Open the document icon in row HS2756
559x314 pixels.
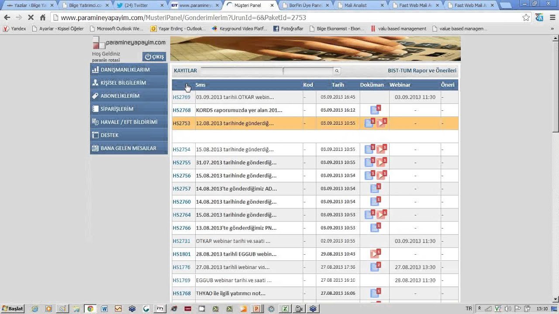[x=369, y=175]
